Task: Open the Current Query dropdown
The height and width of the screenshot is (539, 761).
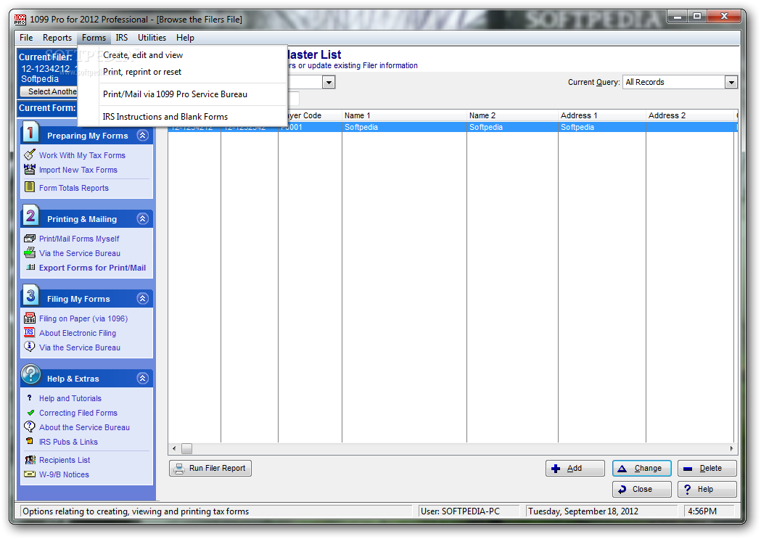Action: click(731, 82)
